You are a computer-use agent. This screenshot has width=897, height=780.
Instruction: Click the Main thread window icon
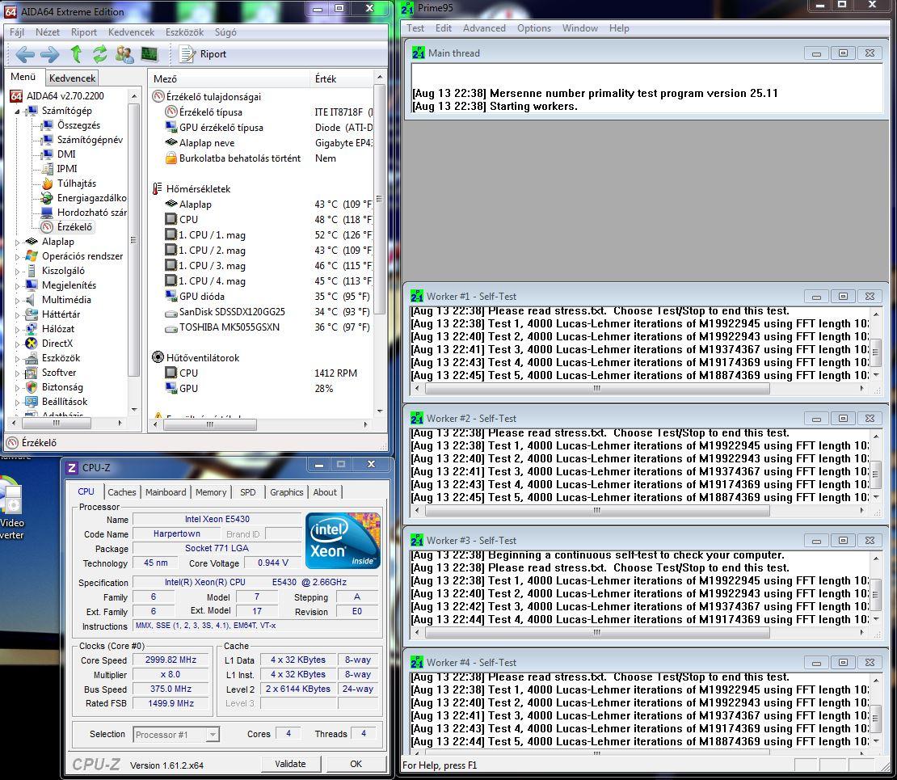point(418,53)
